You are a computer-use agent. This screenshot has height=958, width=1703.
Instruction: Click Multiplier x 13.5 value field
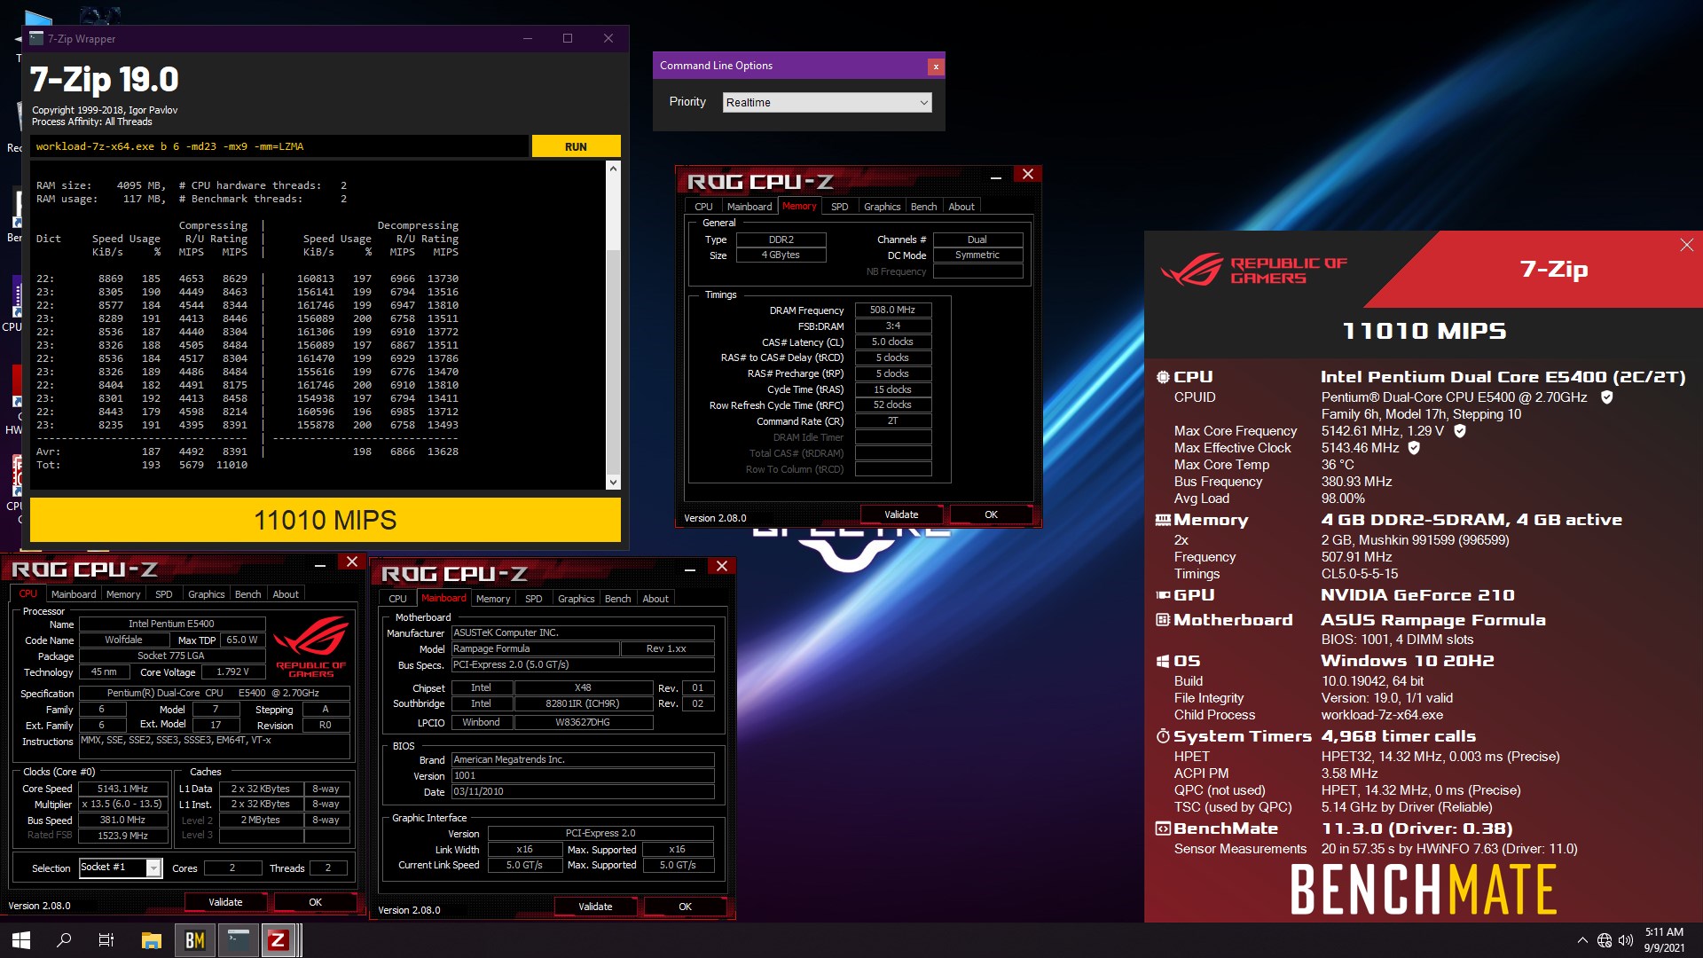(x=123, y=805)
